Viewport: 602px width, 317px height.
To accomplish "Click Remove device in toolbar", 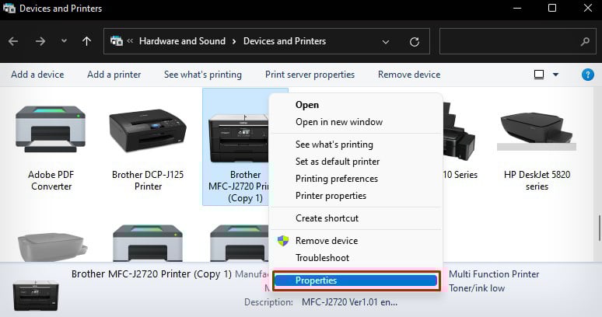I will [409, 75].
